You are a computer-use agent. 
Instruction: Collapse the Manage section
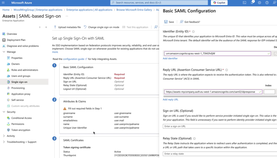4,52
